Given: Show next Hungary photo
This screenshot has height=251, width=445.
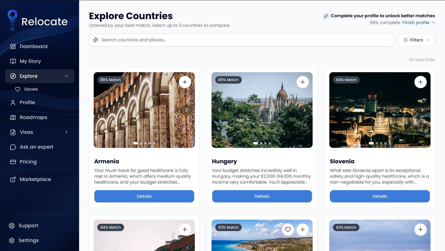Looking at the screenshot, I should click(305, 110).
